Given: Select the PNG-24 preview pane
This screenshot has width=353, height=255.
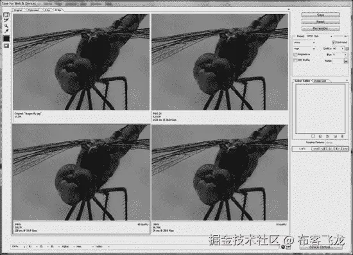Looking at the screenshot, I should [x=220, y=62].
